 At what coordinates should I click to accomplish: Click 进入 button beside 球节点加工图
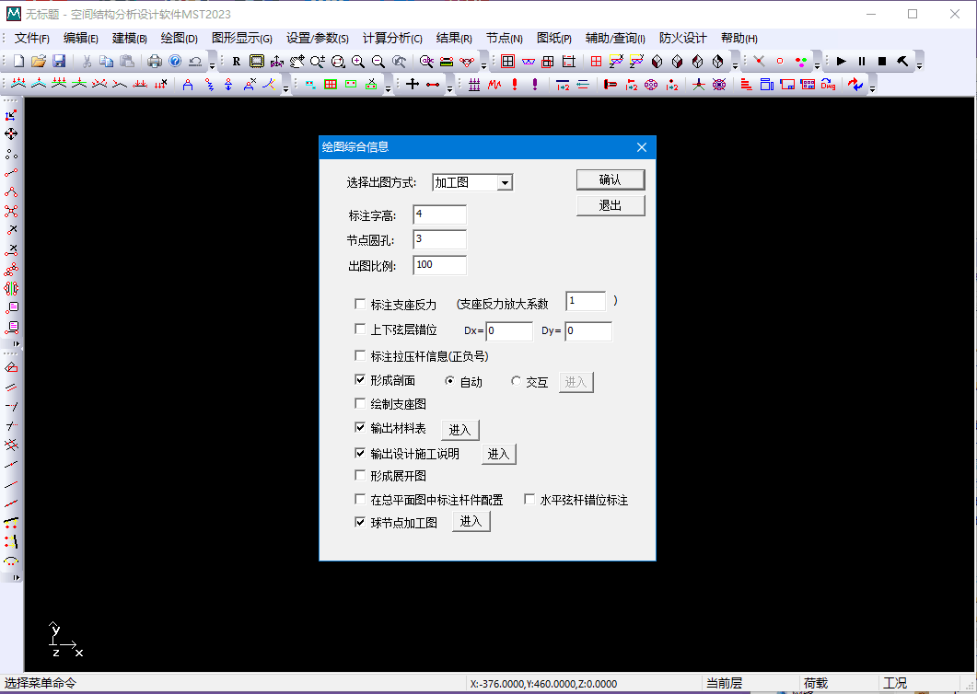point(471,522)
